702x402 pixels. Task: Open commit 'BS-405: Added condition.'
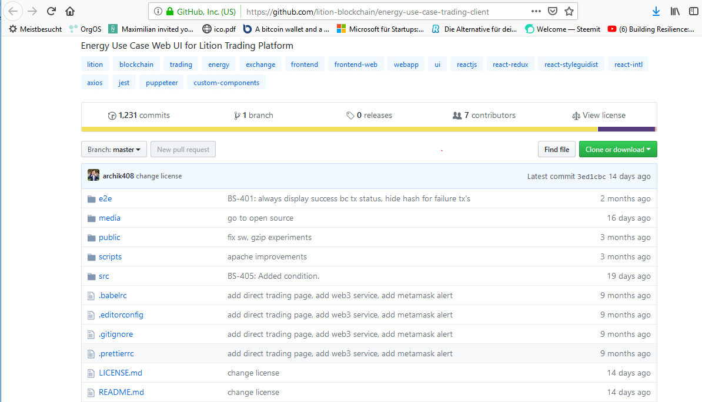click(x=273, y=276)
